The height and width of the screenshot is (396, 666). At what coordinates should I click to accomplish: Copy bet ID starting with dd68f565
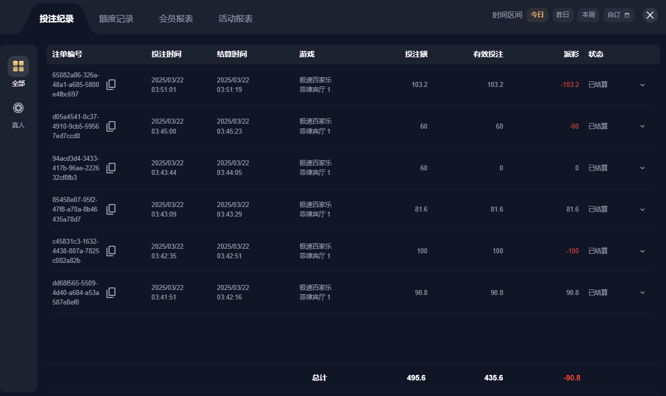pos(111,292)
